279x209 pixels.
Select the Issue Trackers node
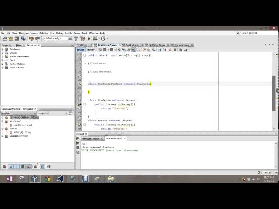[x=17, y=67]
